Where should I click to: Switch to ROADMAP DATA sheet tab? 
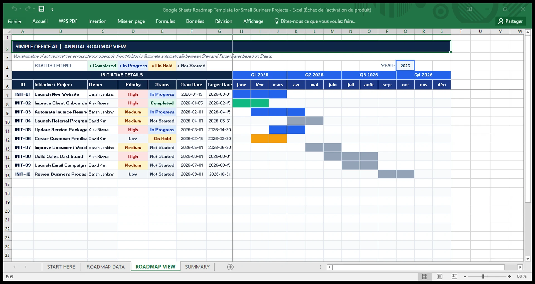pos(106,267)
